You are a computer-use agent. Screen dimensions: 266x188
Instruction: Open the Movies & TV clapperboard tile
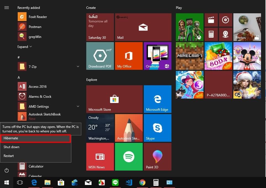coord(211,20)
